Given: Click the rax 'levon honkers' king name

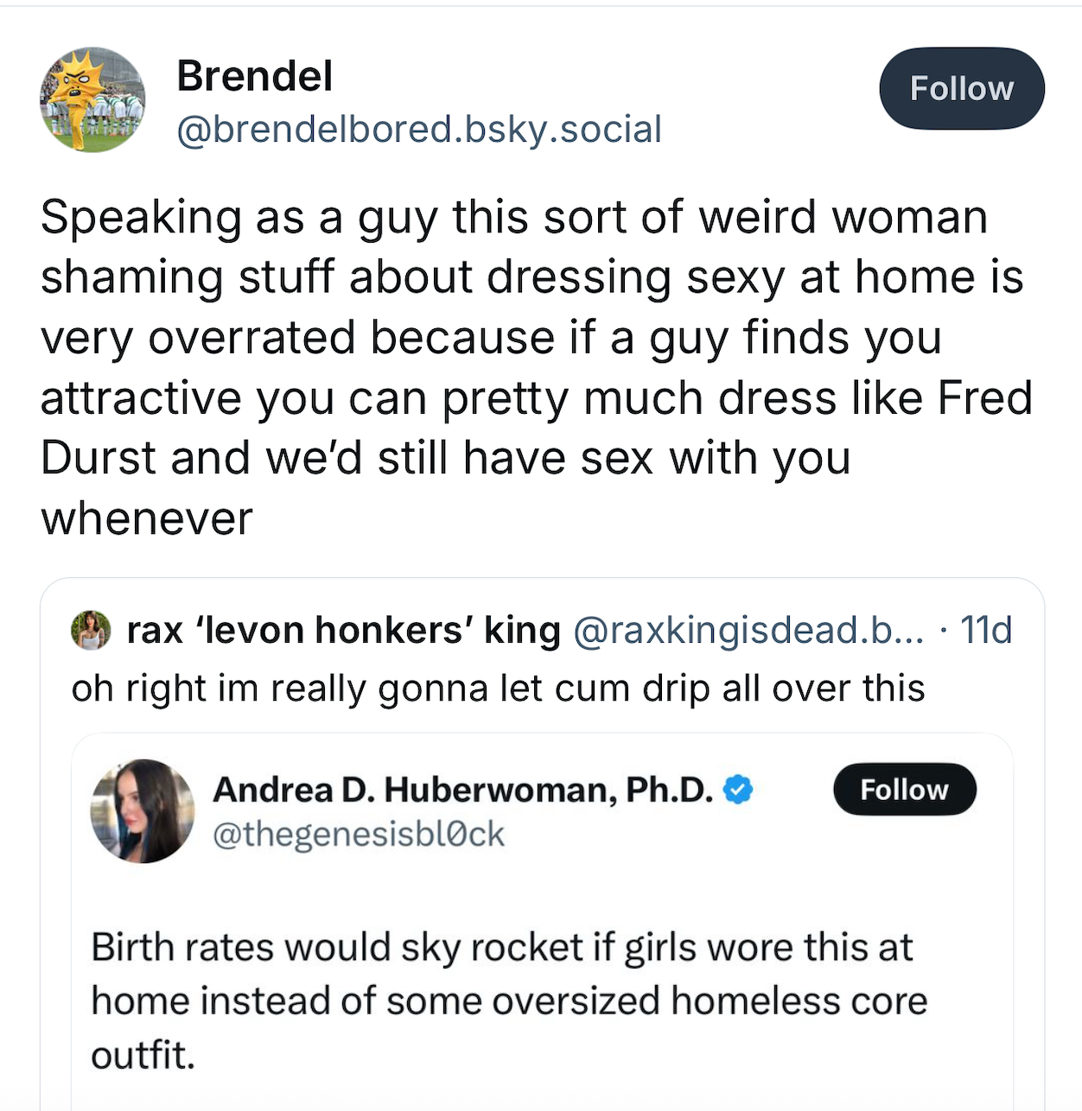Looking at the screenshot, I should 343,630.
